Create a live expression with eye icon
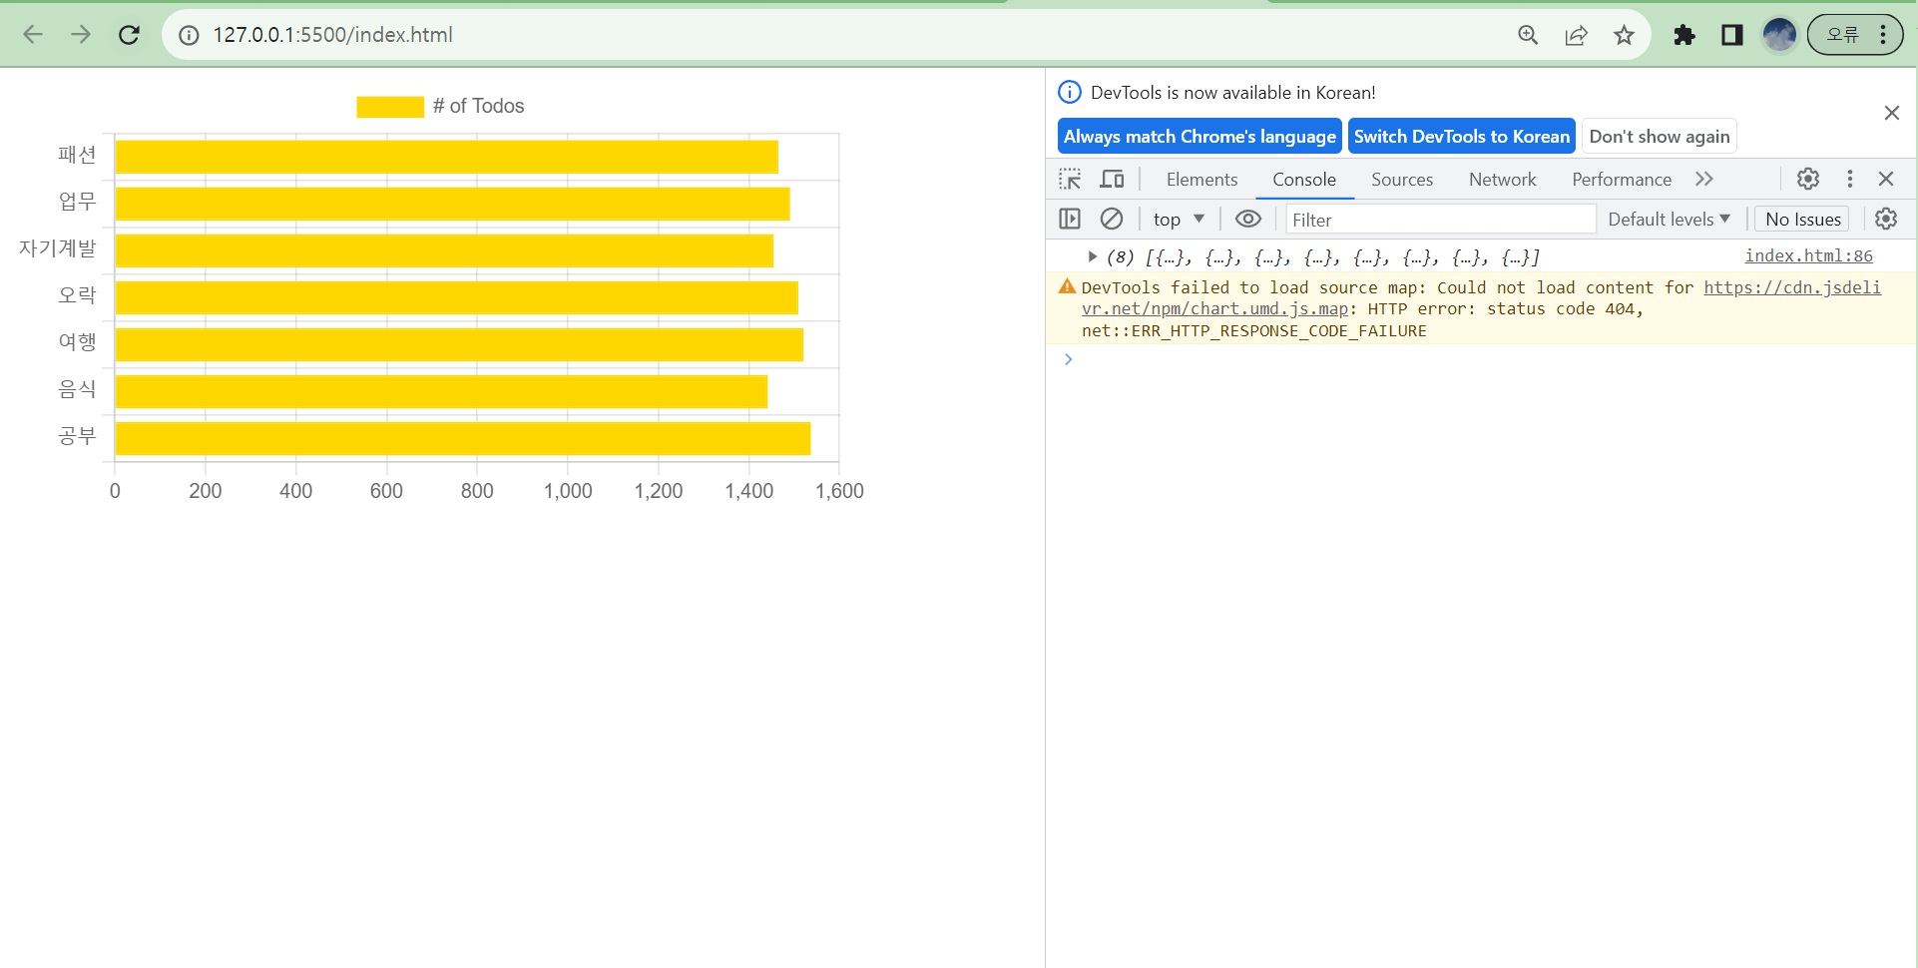Image resolution: width=1918 pixels, height=968 pixels. 1247,219
